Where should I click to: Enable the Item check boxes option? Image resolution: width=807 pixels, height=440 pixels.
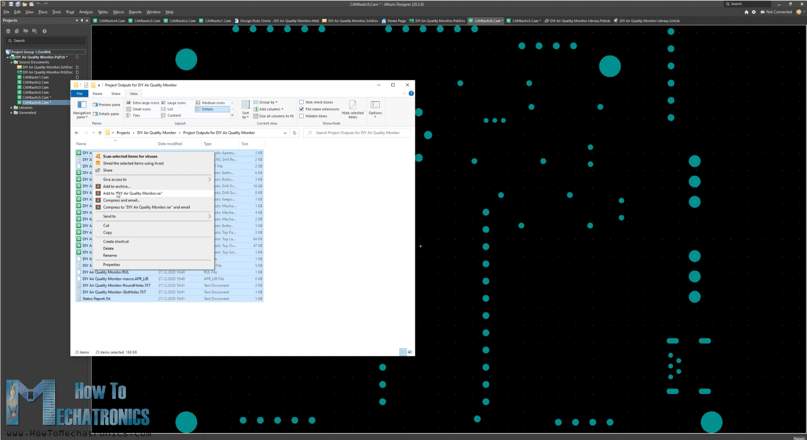point(302,102)
